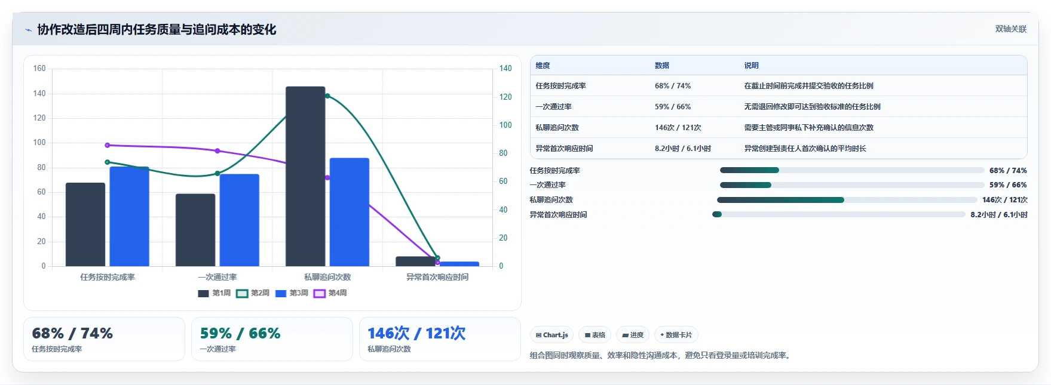1051x385 pixels.
Task: Click the 8.2小时 / 6.1小时 value beside the progress bar
Action: [999, 215]
